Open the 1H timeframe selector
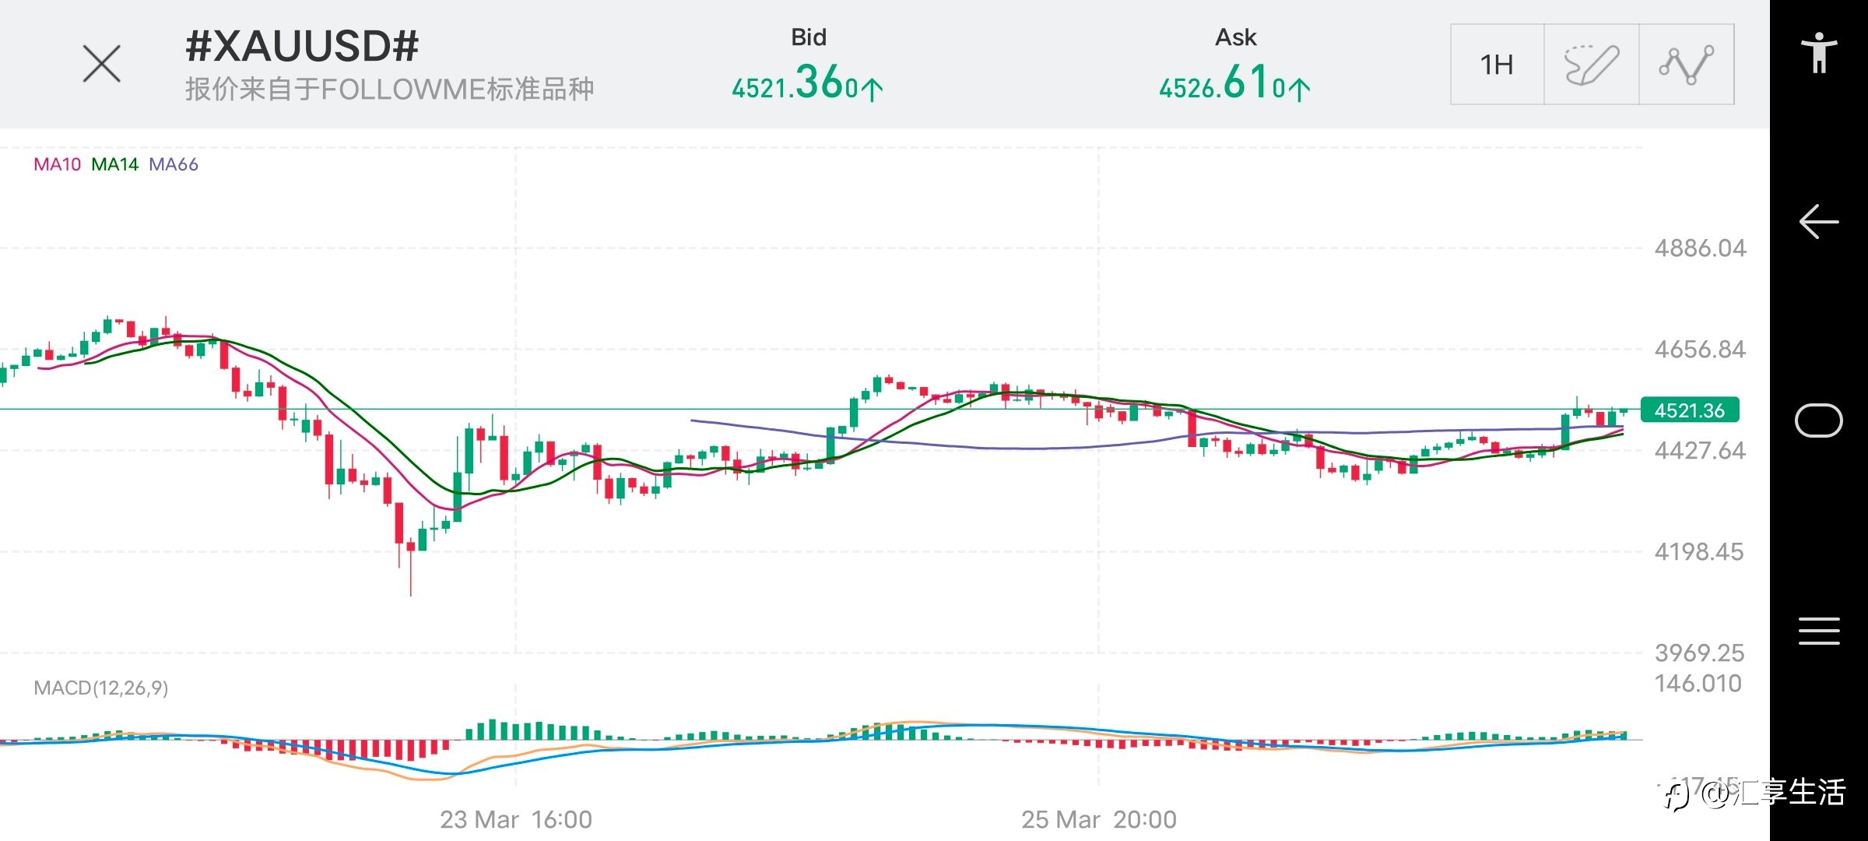The width and height of the screenshot is (1868, 841). [1497, 65]
